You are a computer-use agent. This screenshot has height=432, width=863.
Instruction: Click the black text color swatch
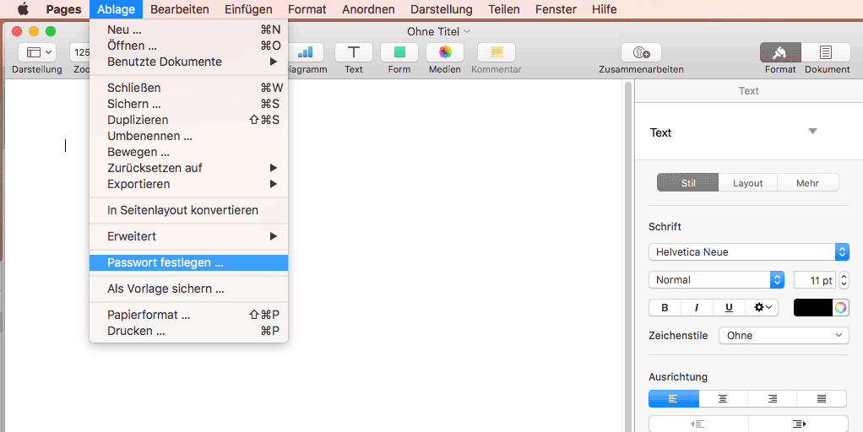click(813, 307)
